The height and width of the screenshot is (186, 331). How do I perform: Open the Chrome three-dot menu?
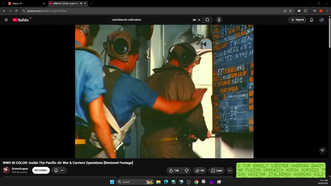point(327,11)
